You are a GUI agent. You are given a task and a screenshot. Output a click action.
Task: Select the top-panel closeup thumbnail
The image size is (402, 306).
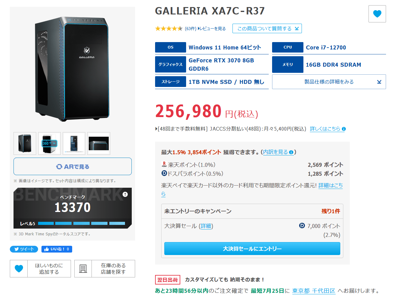tap(99, 143)
